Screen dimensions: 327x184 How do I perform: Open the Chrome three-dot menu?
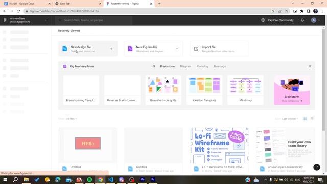tap(322, 11)
